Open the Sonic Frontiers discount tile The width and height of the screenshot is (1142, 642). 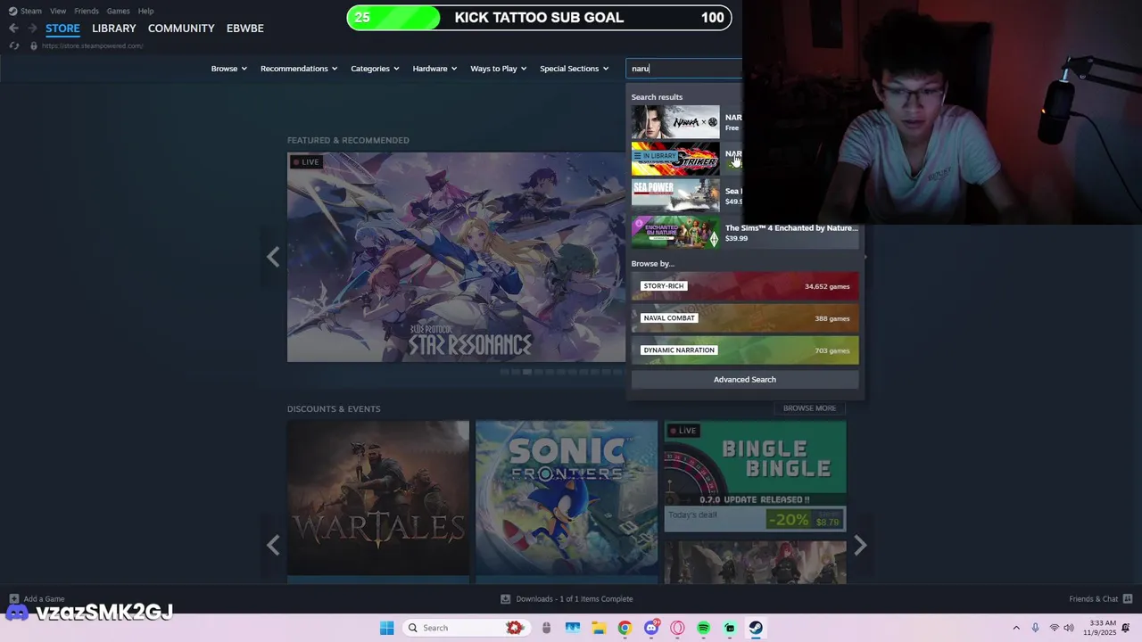tap(567, 499)
